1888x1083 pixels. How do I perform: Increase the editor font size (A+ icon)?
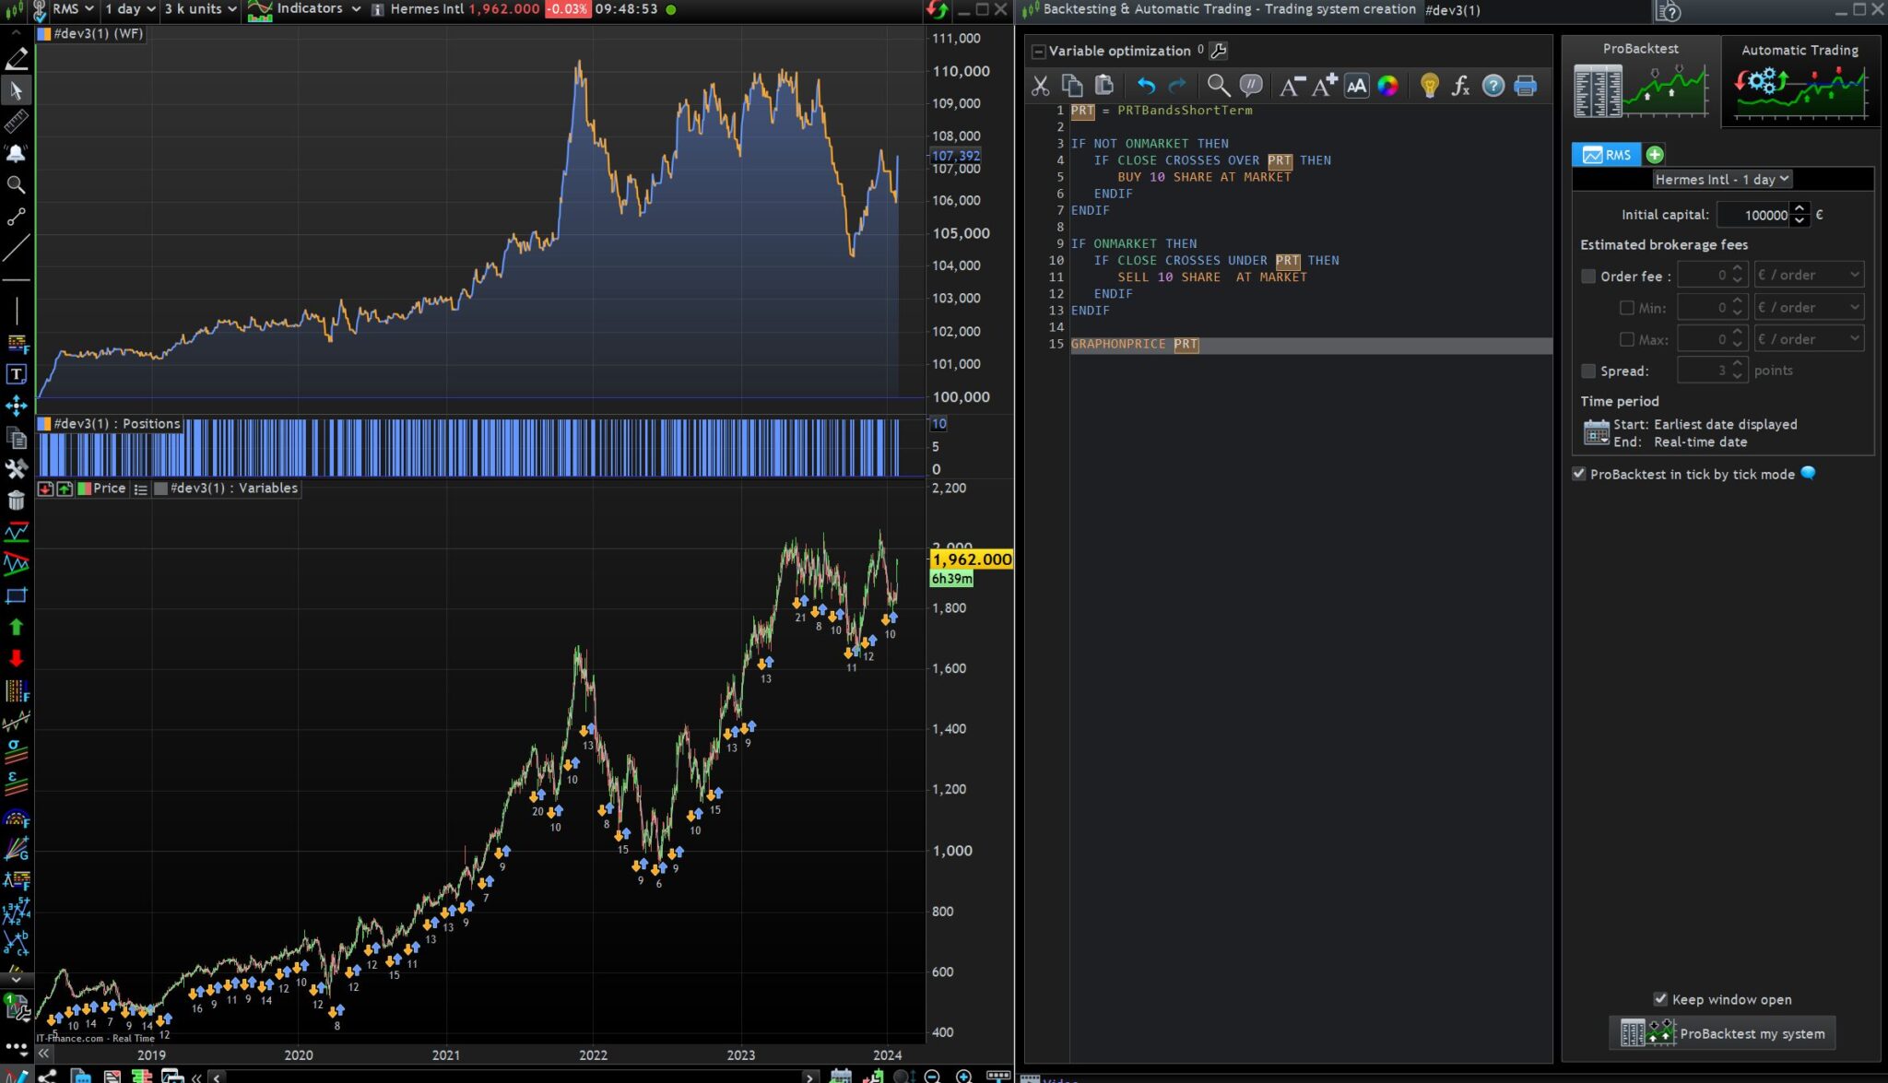click(x=1324, y=86)
